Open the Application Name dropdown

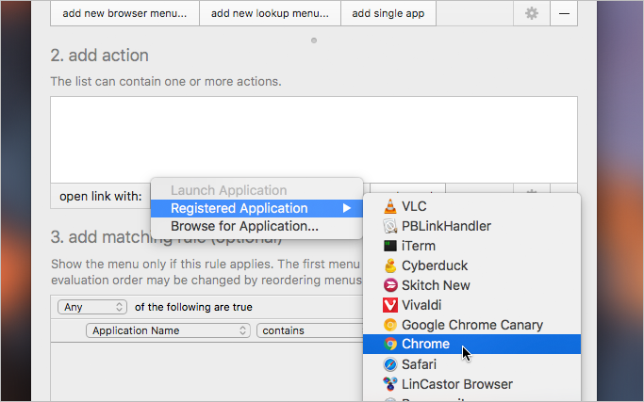(x=168, y=330)
